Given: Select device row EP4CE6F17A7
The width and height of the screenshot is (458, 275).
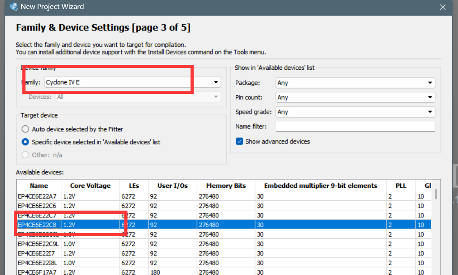Looking at the screenshot, I should click(x=224, y=272).
